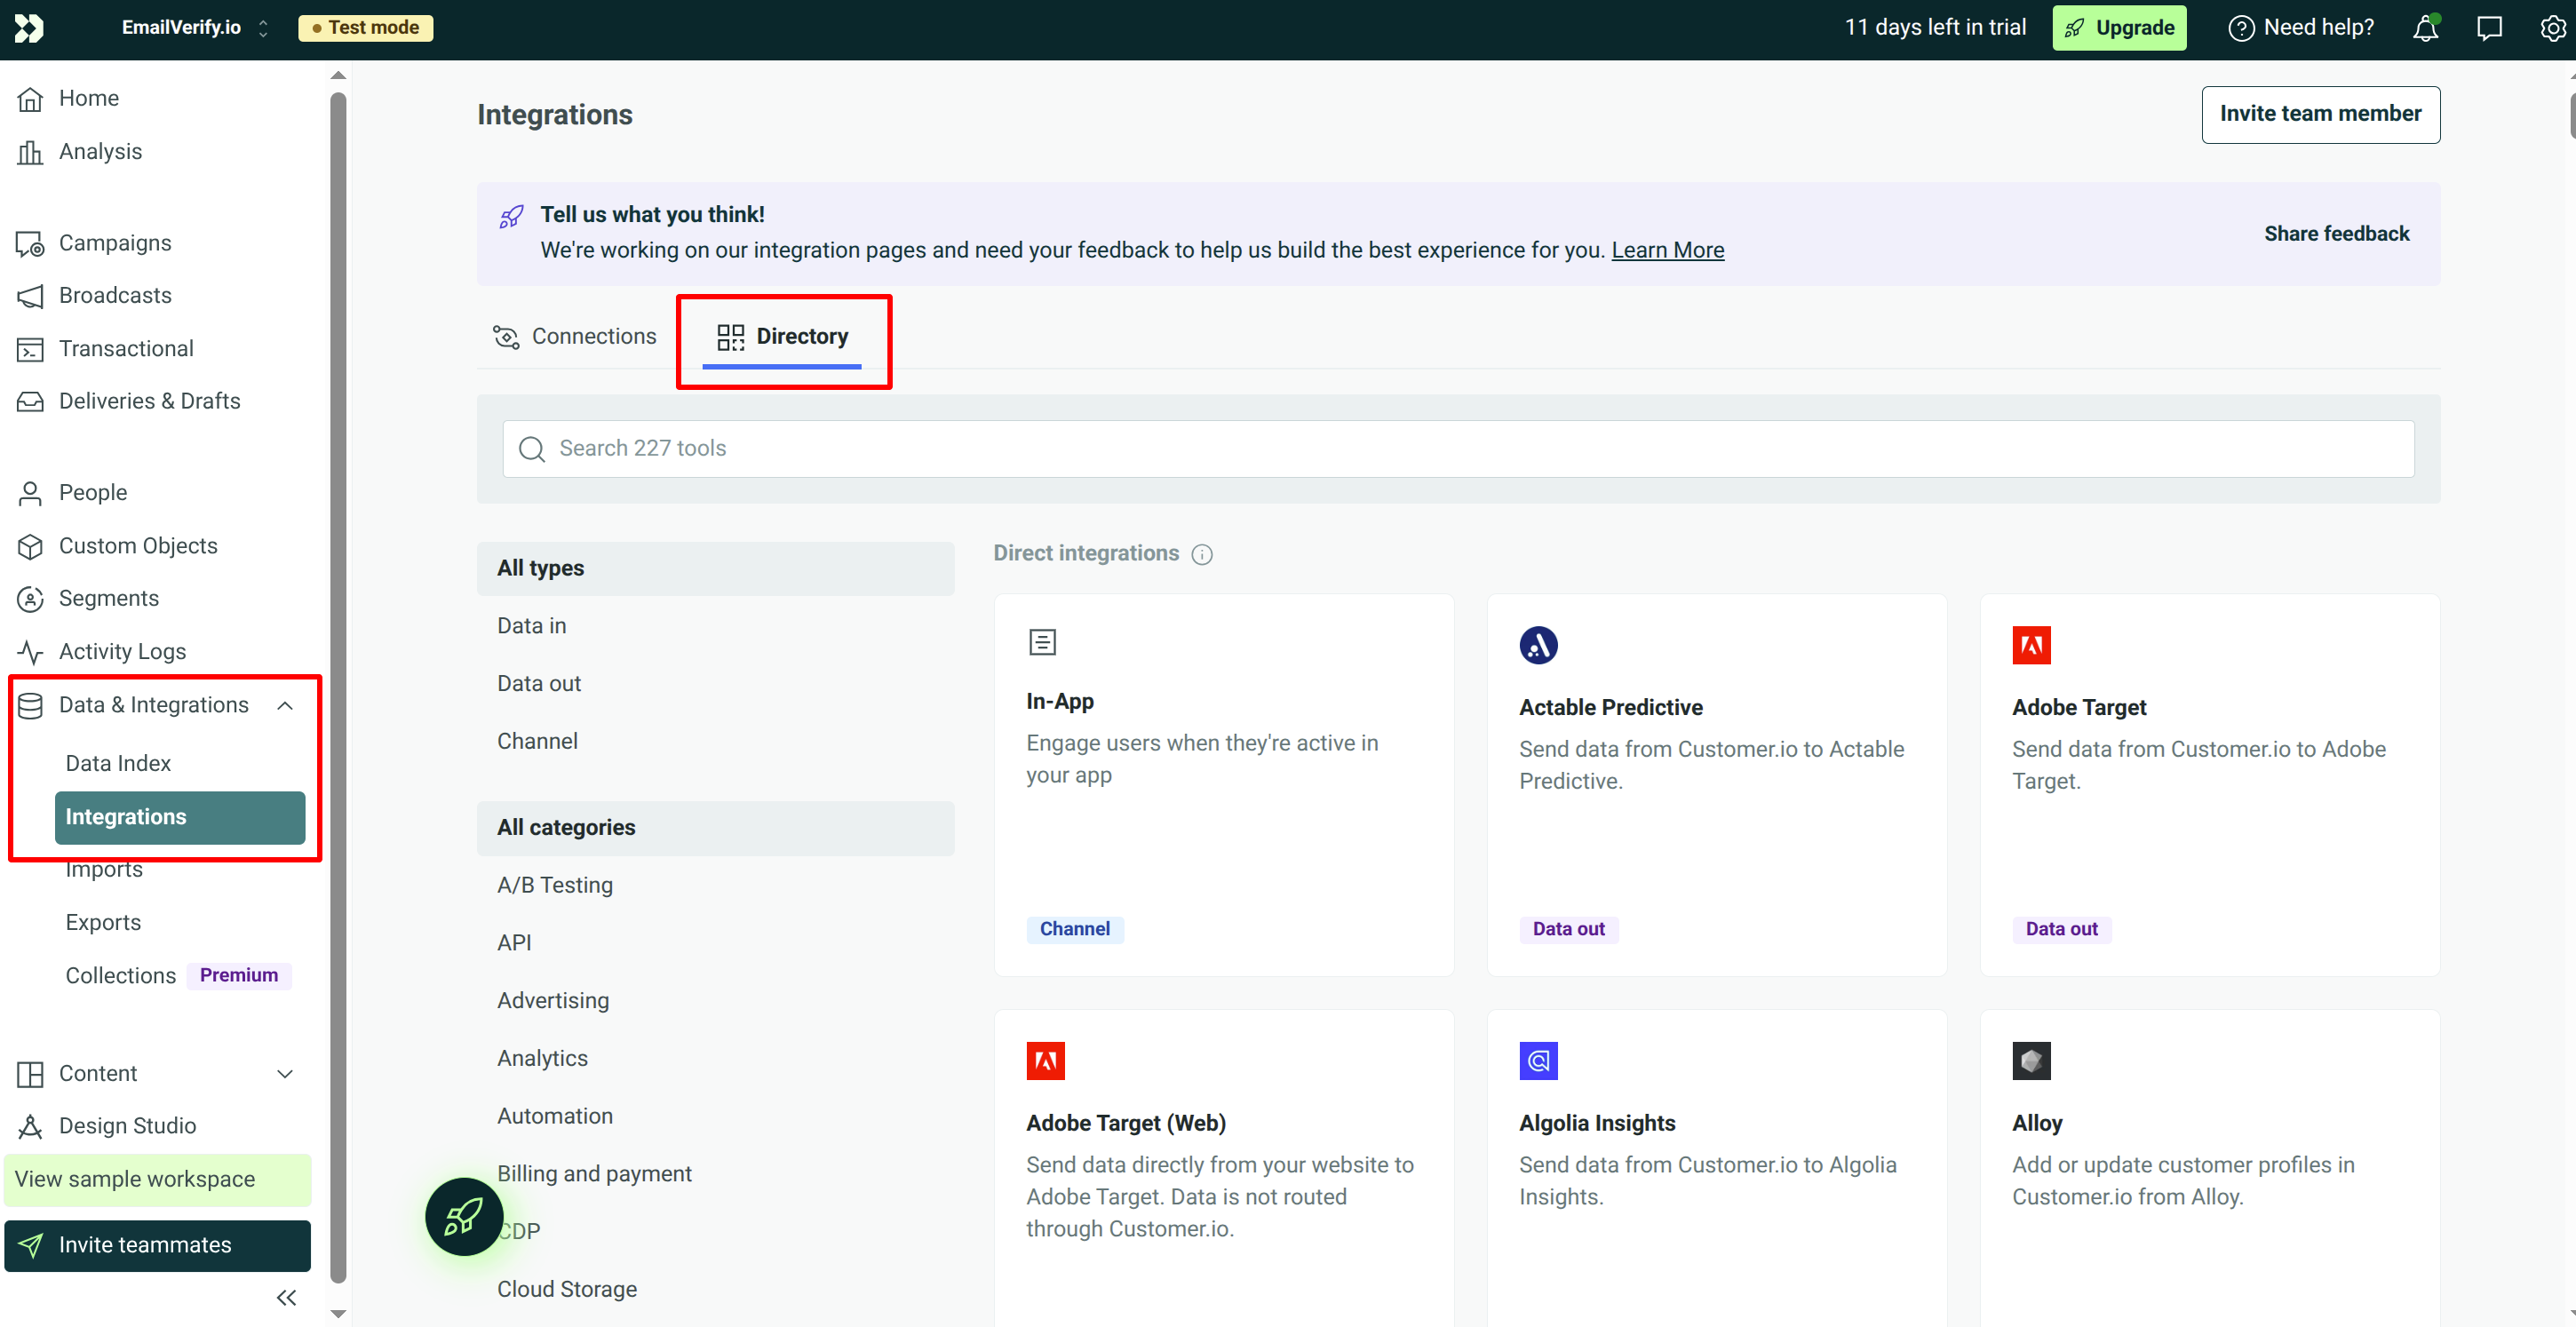Open the chat messages icon
The width and height of the screenshot is (2576, 1327).
pyautogui.click(x=2489, y=28)
